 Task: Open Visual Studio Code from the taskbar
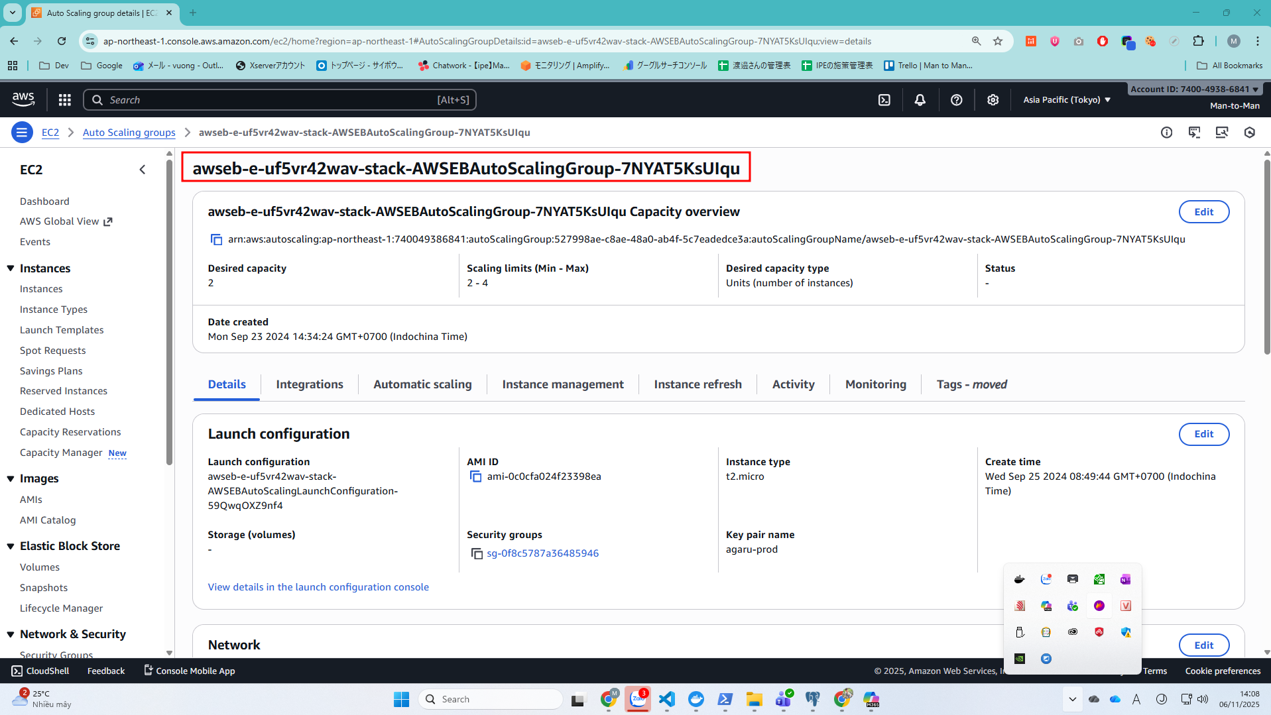[667, 699]
